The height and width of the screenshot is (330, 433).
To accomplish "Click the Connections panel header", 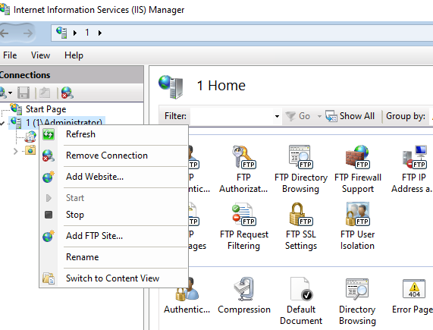I will pyautogui.click(x=71, y=75).
